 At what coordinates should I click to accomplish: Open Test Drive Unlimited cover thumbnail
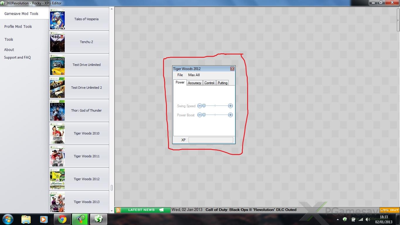tap(57, 65)
